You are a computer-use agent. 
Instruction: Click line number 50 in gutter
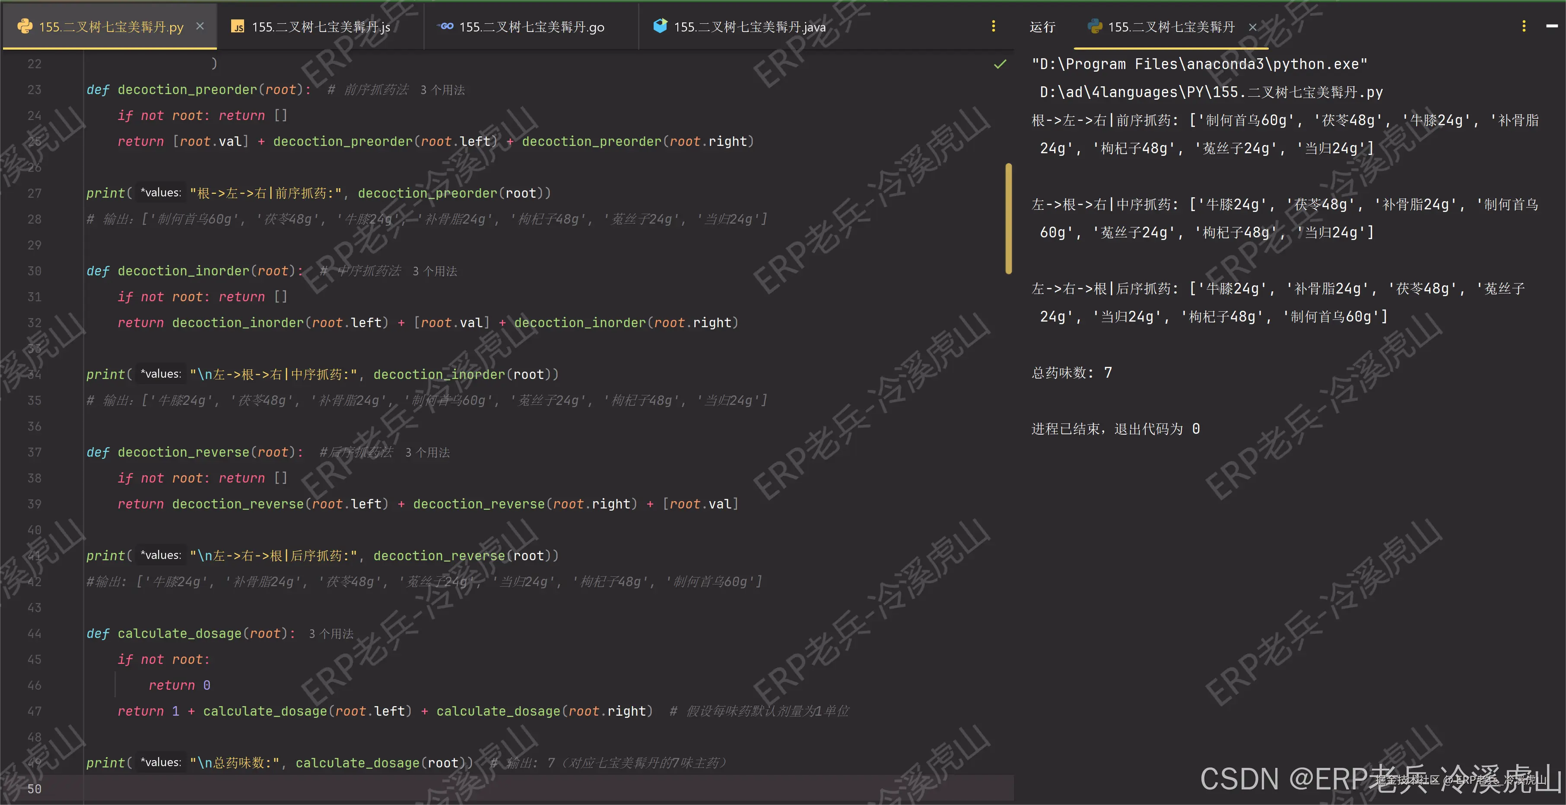34,789
